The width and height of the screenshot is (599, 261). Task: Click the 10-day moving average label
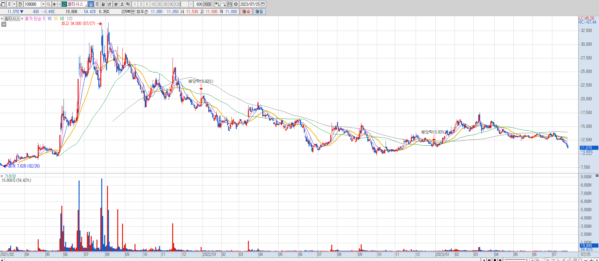click(x=49, y=19)
